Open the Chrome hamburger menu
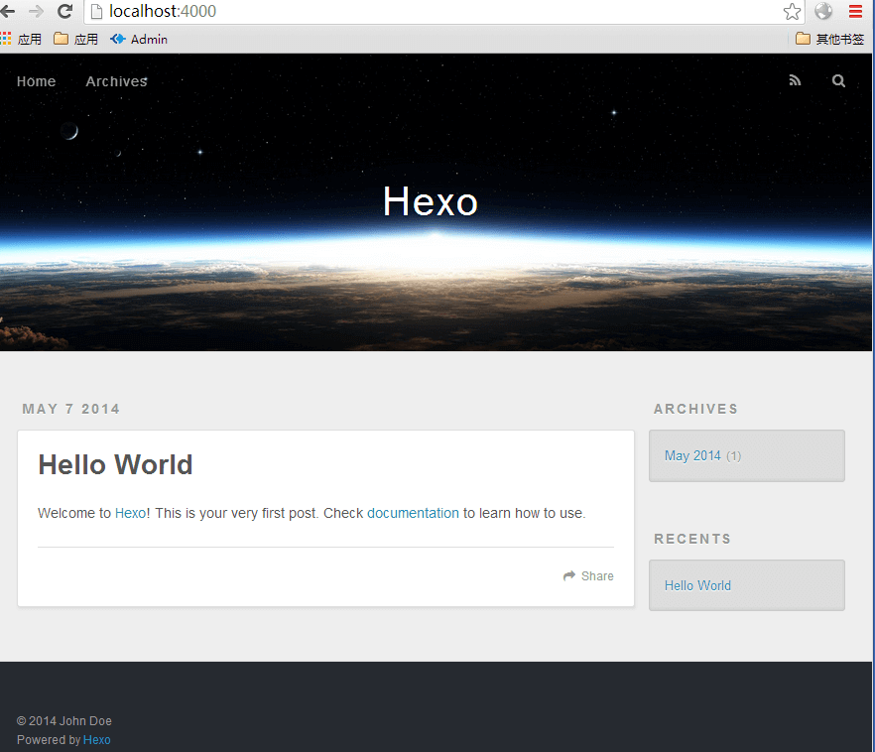Viewport: 875px width, 752px height. click(855, 12)
